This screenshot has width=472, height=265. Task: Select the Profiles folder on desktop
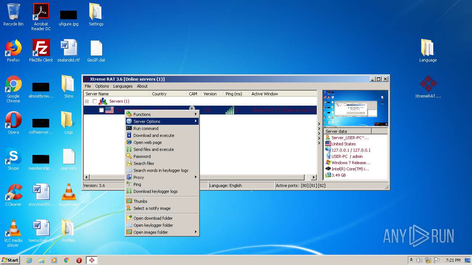pyautogui.click(x=69, y=231)
